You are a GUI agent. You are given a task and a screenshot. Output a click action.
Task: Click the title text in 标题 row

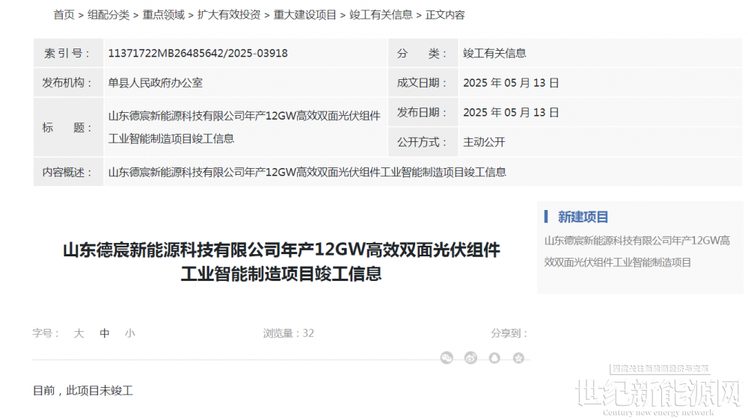point(245,127)
